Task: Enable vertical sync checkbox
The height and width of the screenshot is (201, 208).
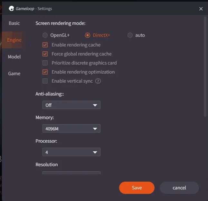Action: pos(45,81)
